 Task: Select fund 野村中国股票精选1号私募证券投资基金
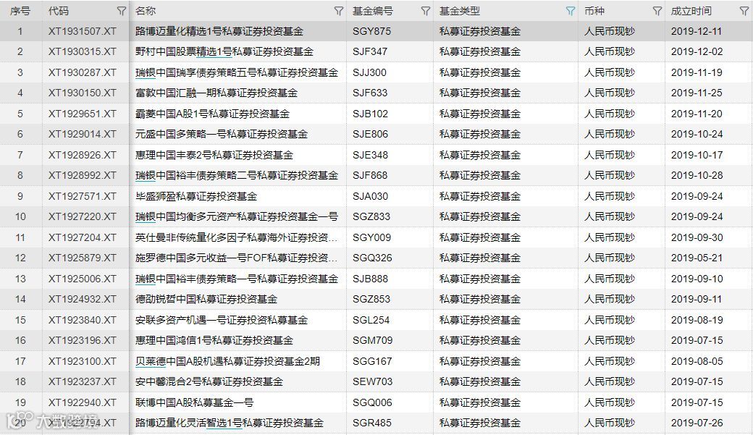point(224,51)
